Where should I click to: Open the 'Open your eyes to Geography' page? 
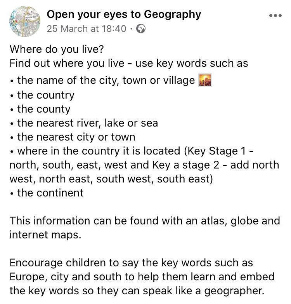124,14
